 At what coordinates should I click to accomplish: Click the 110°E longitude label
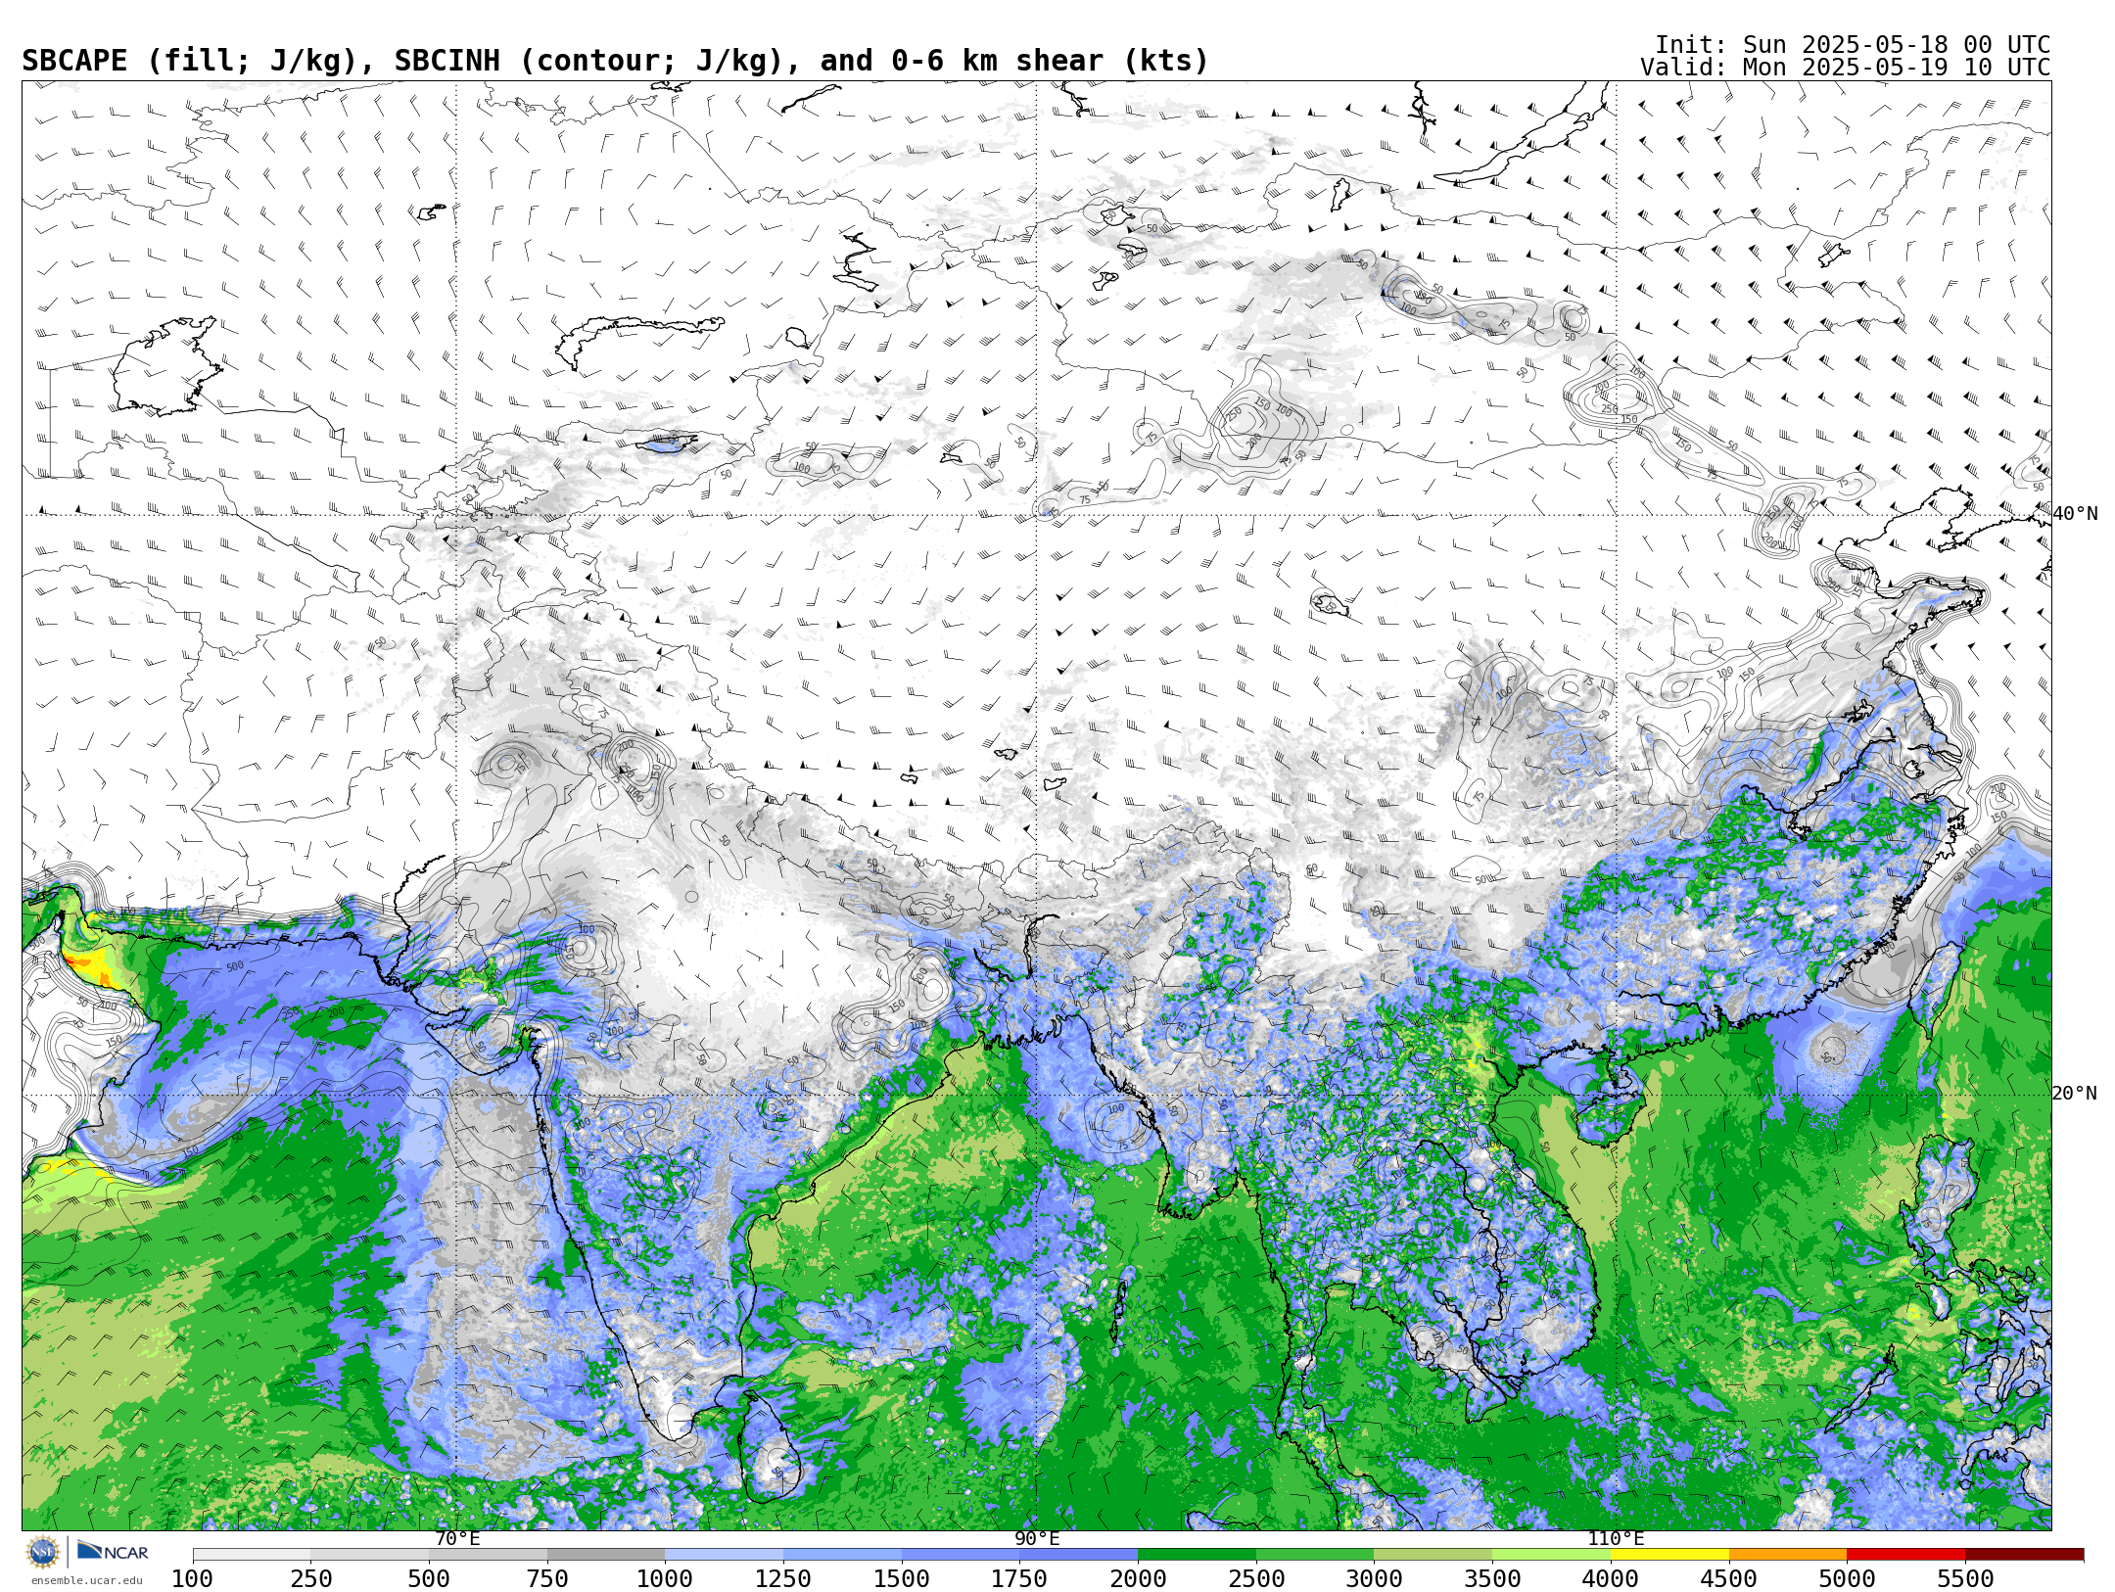[x=1617, y=1538]
